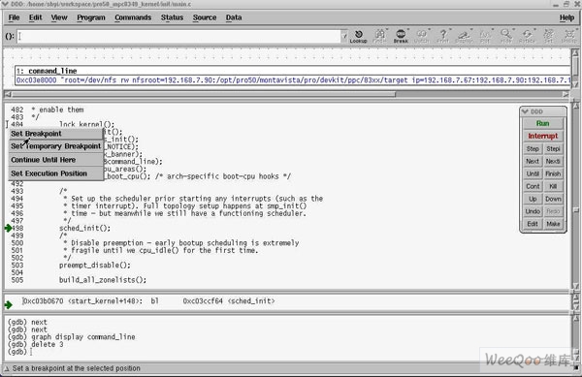Click the red Interrupt button

coord(542,136)
